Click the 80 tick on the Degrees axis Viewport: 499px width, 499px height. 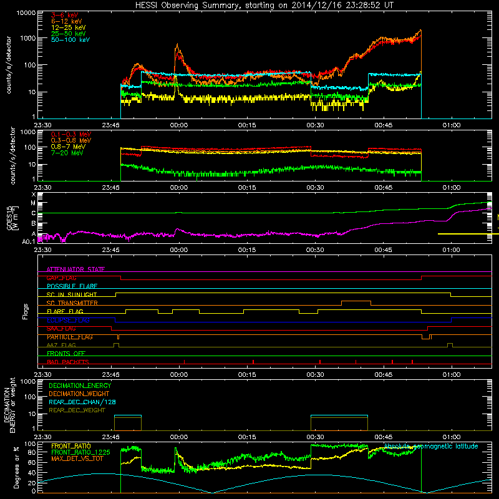[x=32, y=452]
